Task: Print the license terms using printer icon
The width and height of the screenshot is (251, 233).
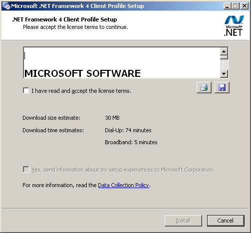Action: (x=204, y=87)
